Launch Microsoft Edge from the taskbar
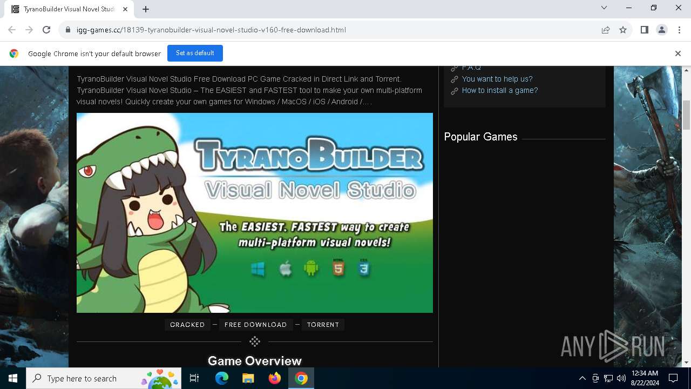Viewport: 691px width, 389px height. click(x=222, y=378)
